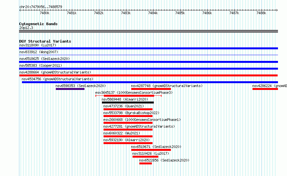Click the red bar under nsv4288664
The width and height of the screenshot is (287, 176).
[148, 75]
